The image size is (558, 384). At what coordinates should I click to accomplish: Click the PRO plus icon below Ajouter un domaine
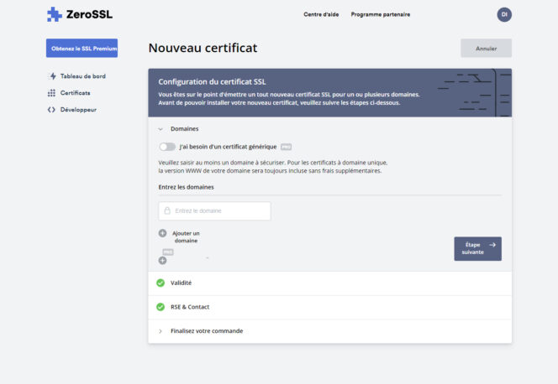click(163, 260)
